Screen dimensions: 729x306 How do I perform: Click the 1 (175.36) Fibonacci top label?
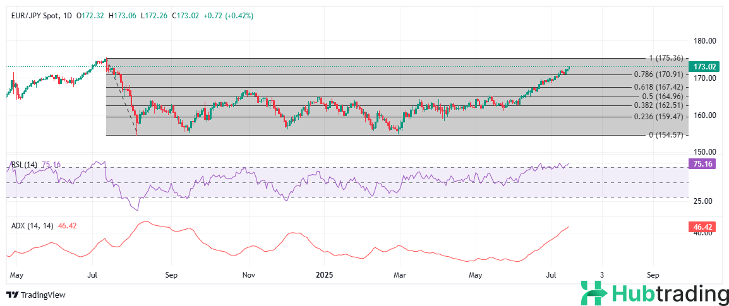click(661, 58)
